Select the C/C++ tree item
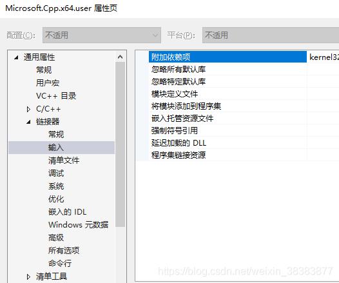 pyautogui.click(x=48, y=109)
